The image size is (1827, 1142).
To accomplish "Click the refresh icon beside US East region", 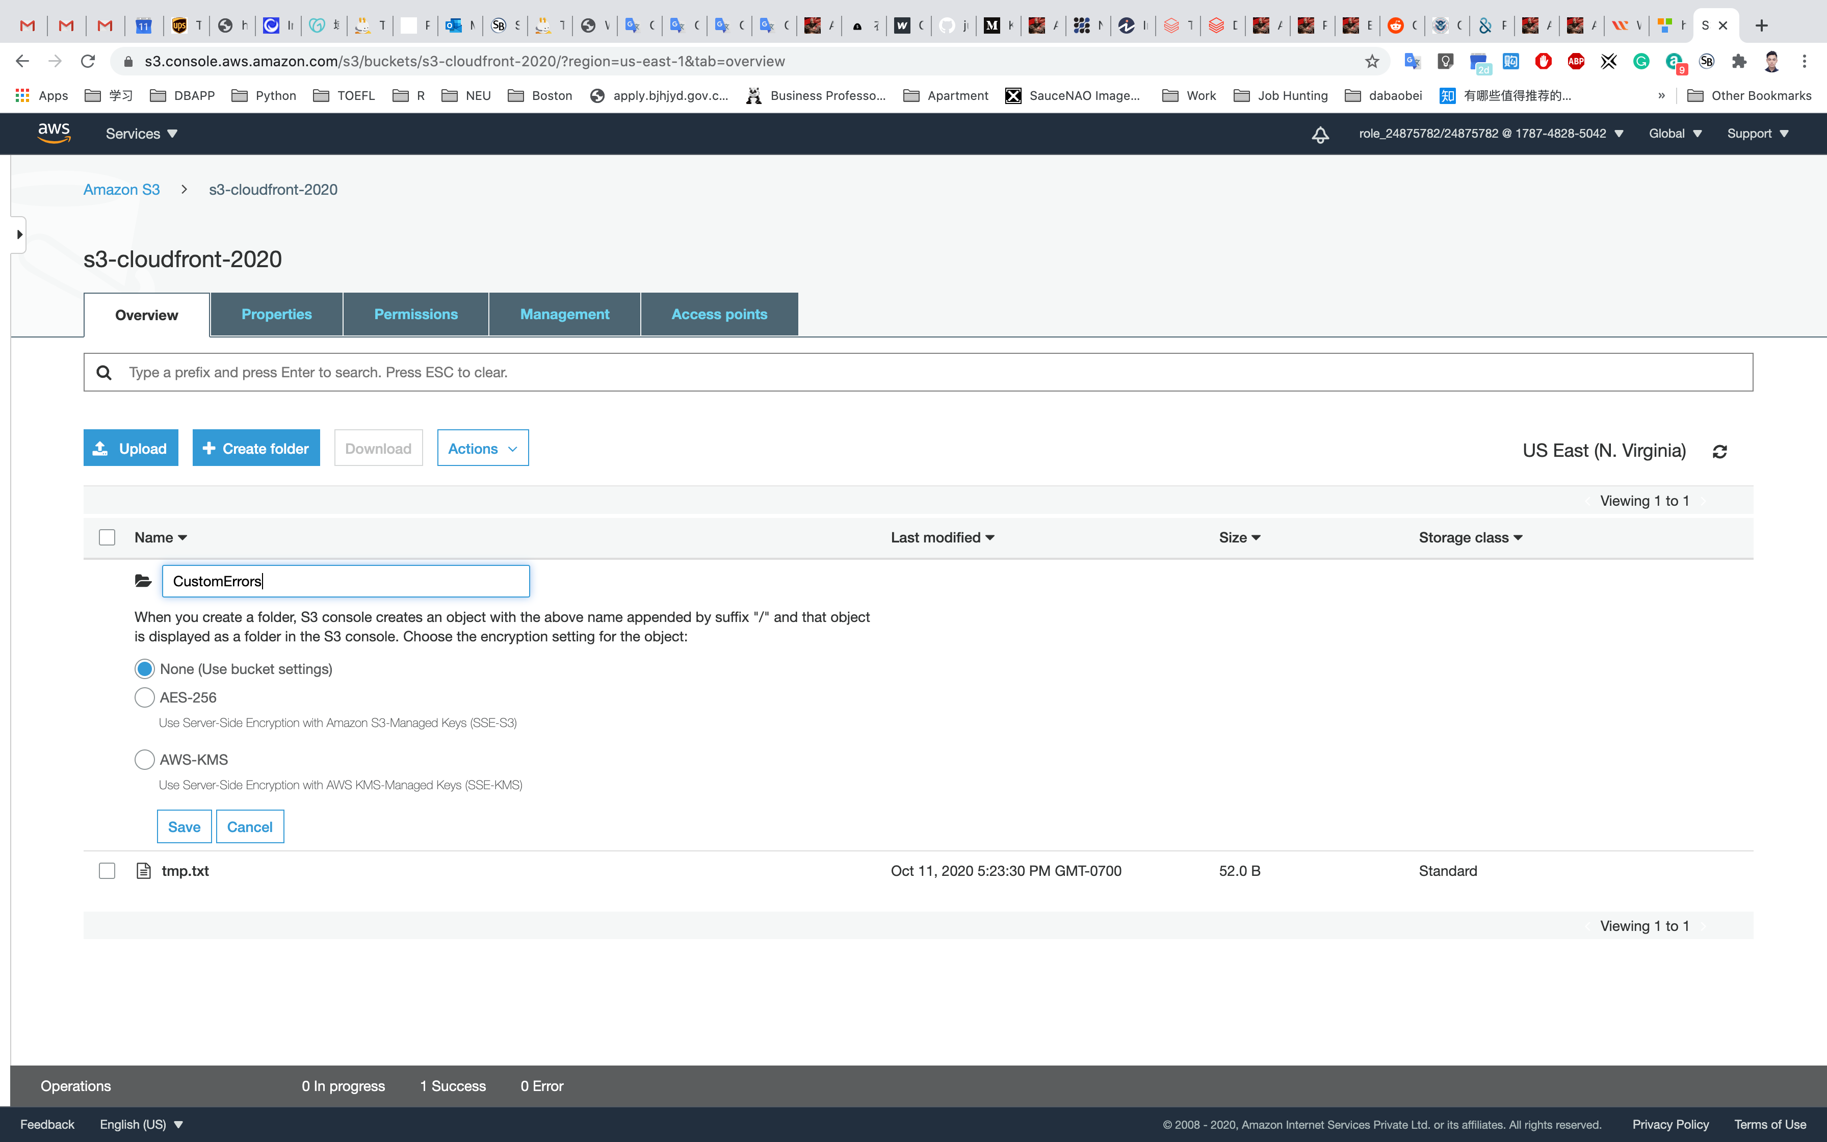I will point(1720,452).
